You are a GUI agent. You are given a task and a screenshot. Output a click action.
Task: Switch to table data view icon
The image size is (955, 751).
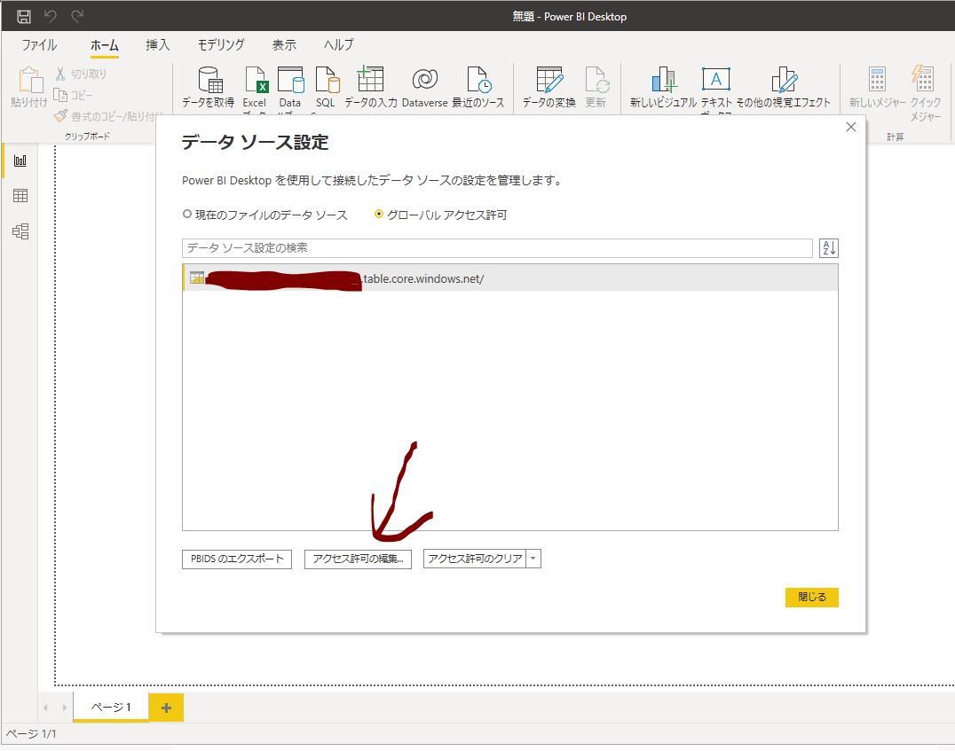point(20,196)
